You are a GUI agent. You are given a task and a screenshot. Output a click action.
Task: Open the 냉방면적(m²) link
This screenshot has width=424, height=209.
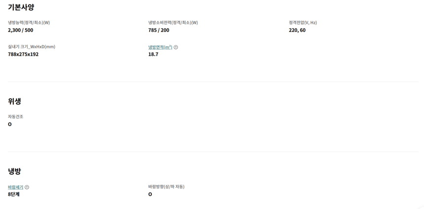[160, 47]
